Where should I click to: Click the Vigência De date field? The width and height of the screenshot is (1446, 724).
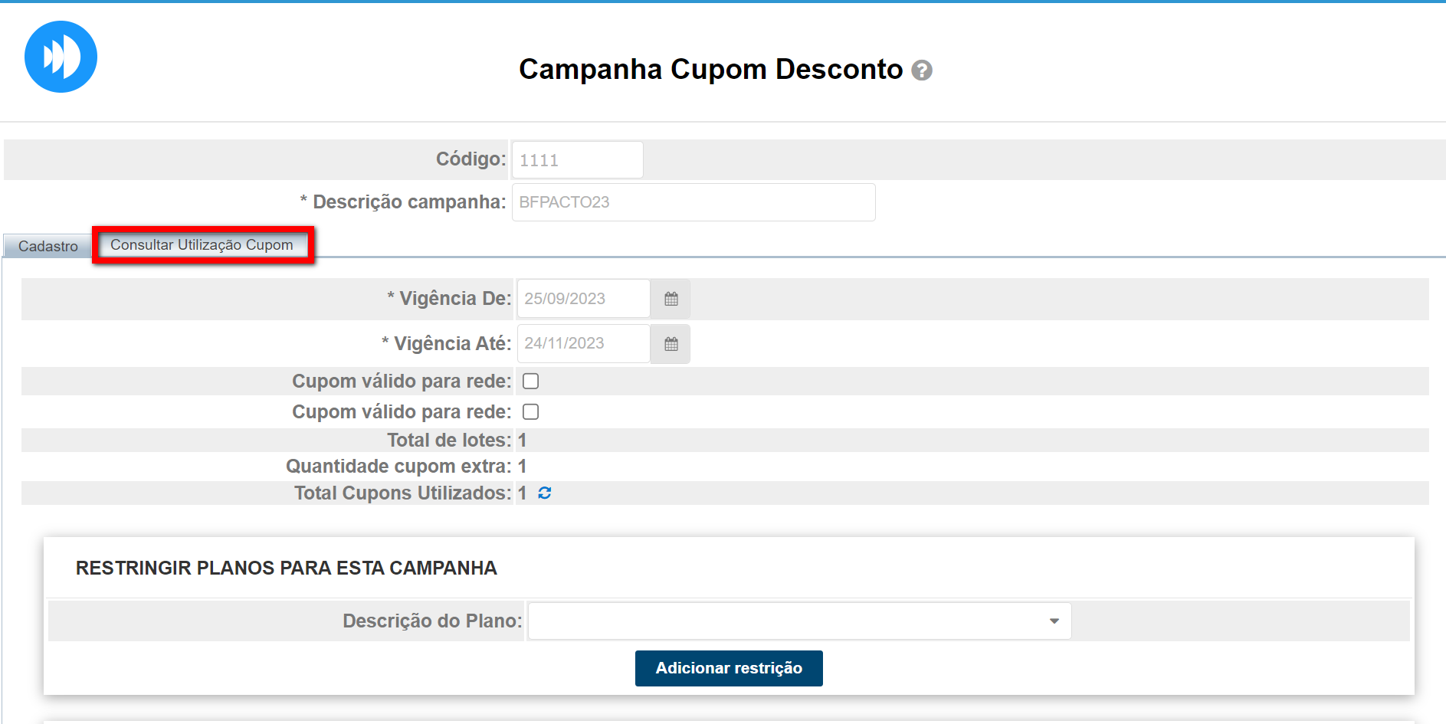(583, 299)
